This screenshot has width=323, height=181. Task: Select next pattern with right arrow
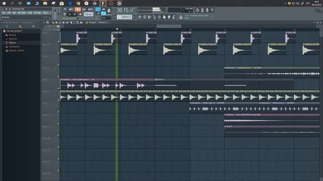[x=134, y=17]
